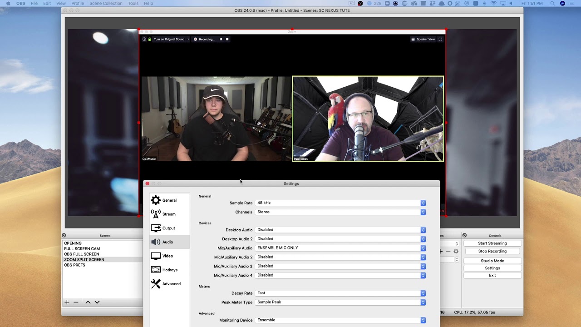
Task: Open the Mic/Auxiliary Audio 2 dropdown
Action: [340, 257]
